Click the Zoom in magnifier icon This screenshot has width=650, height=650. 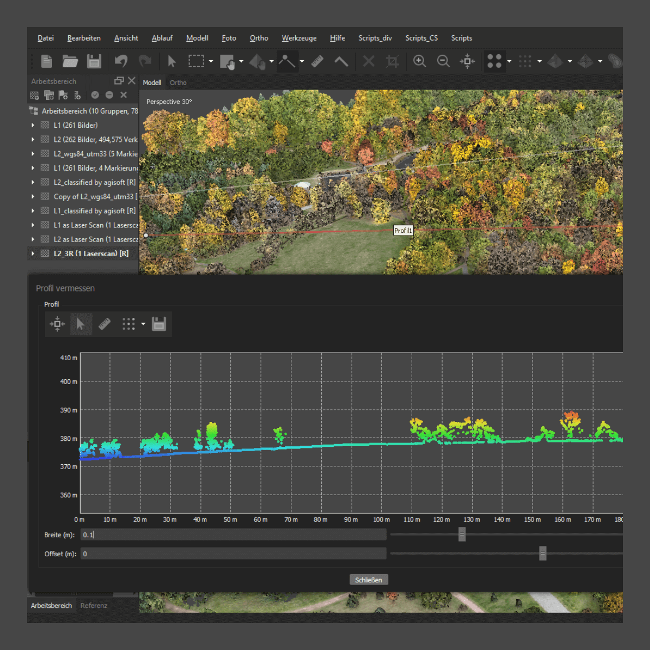[x=419, y=61]
